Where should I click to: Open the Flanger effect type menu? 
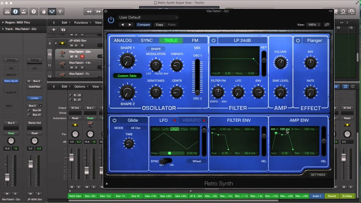[314, 40]
